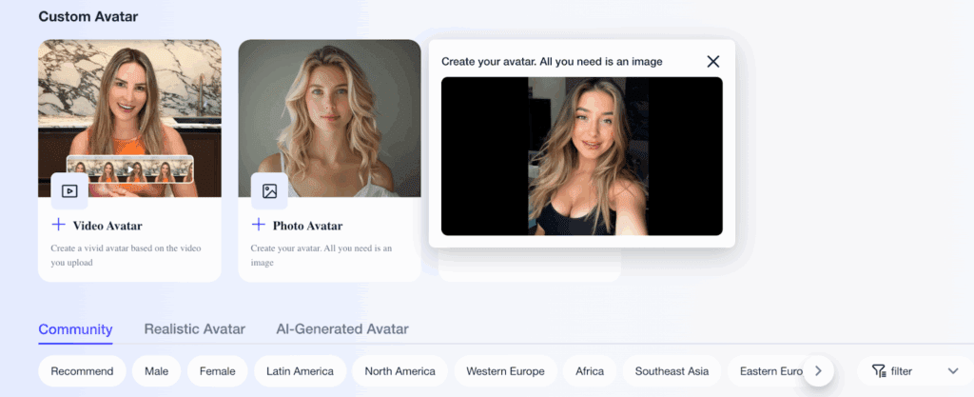This screenshot has width=974, height=397.
Task: Click the video play icon on Video Avatar card
Action: click(69, 190)
